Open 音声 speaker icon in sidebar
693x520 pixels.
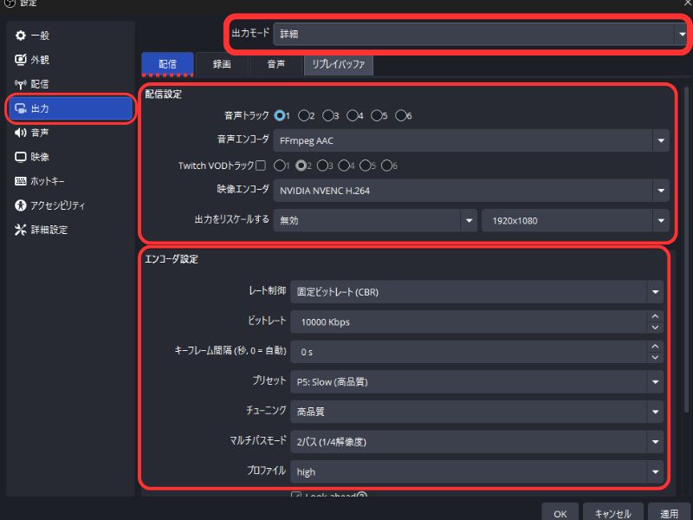pos(21,133)
